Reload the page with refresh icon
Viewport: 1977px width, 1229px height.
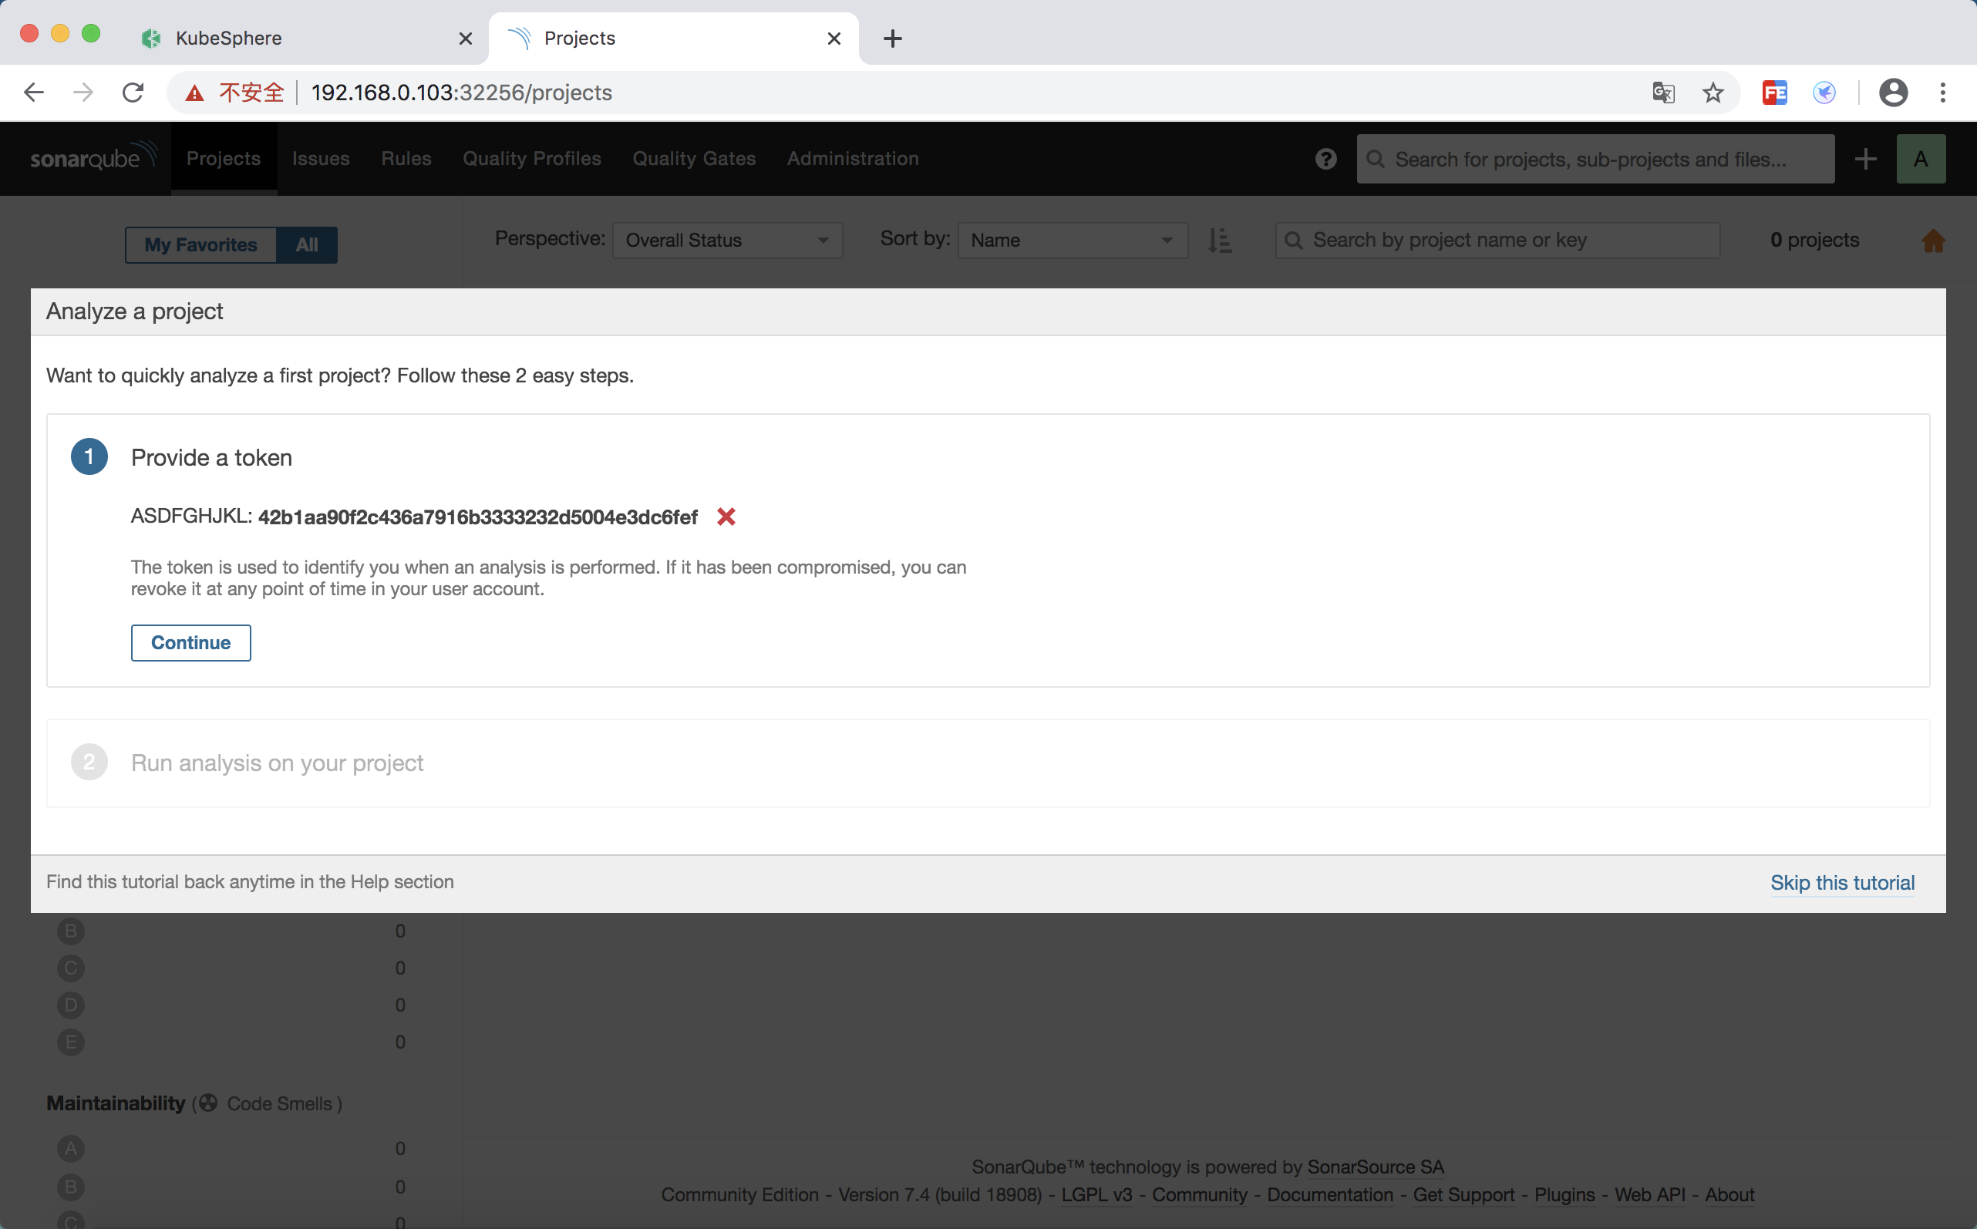[x=133, y=93]
